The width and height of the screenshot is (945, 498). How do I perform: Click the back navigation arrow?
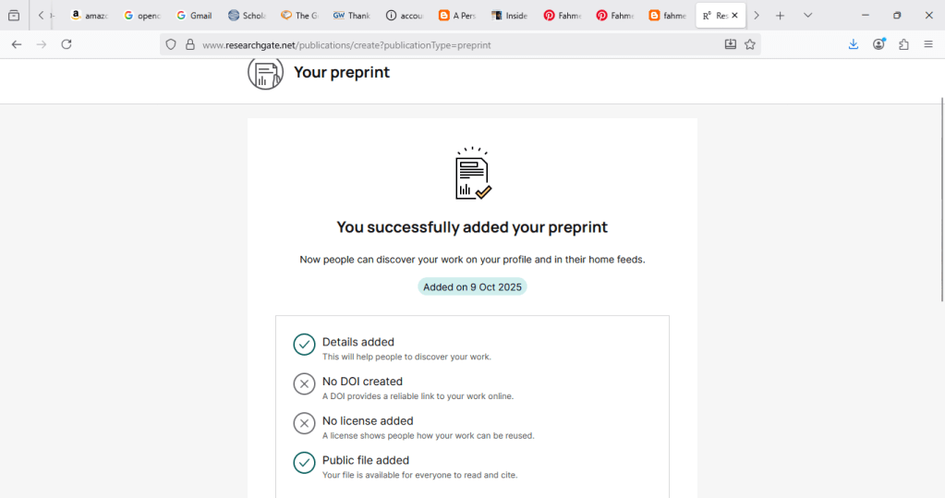(x=17, y=44)
